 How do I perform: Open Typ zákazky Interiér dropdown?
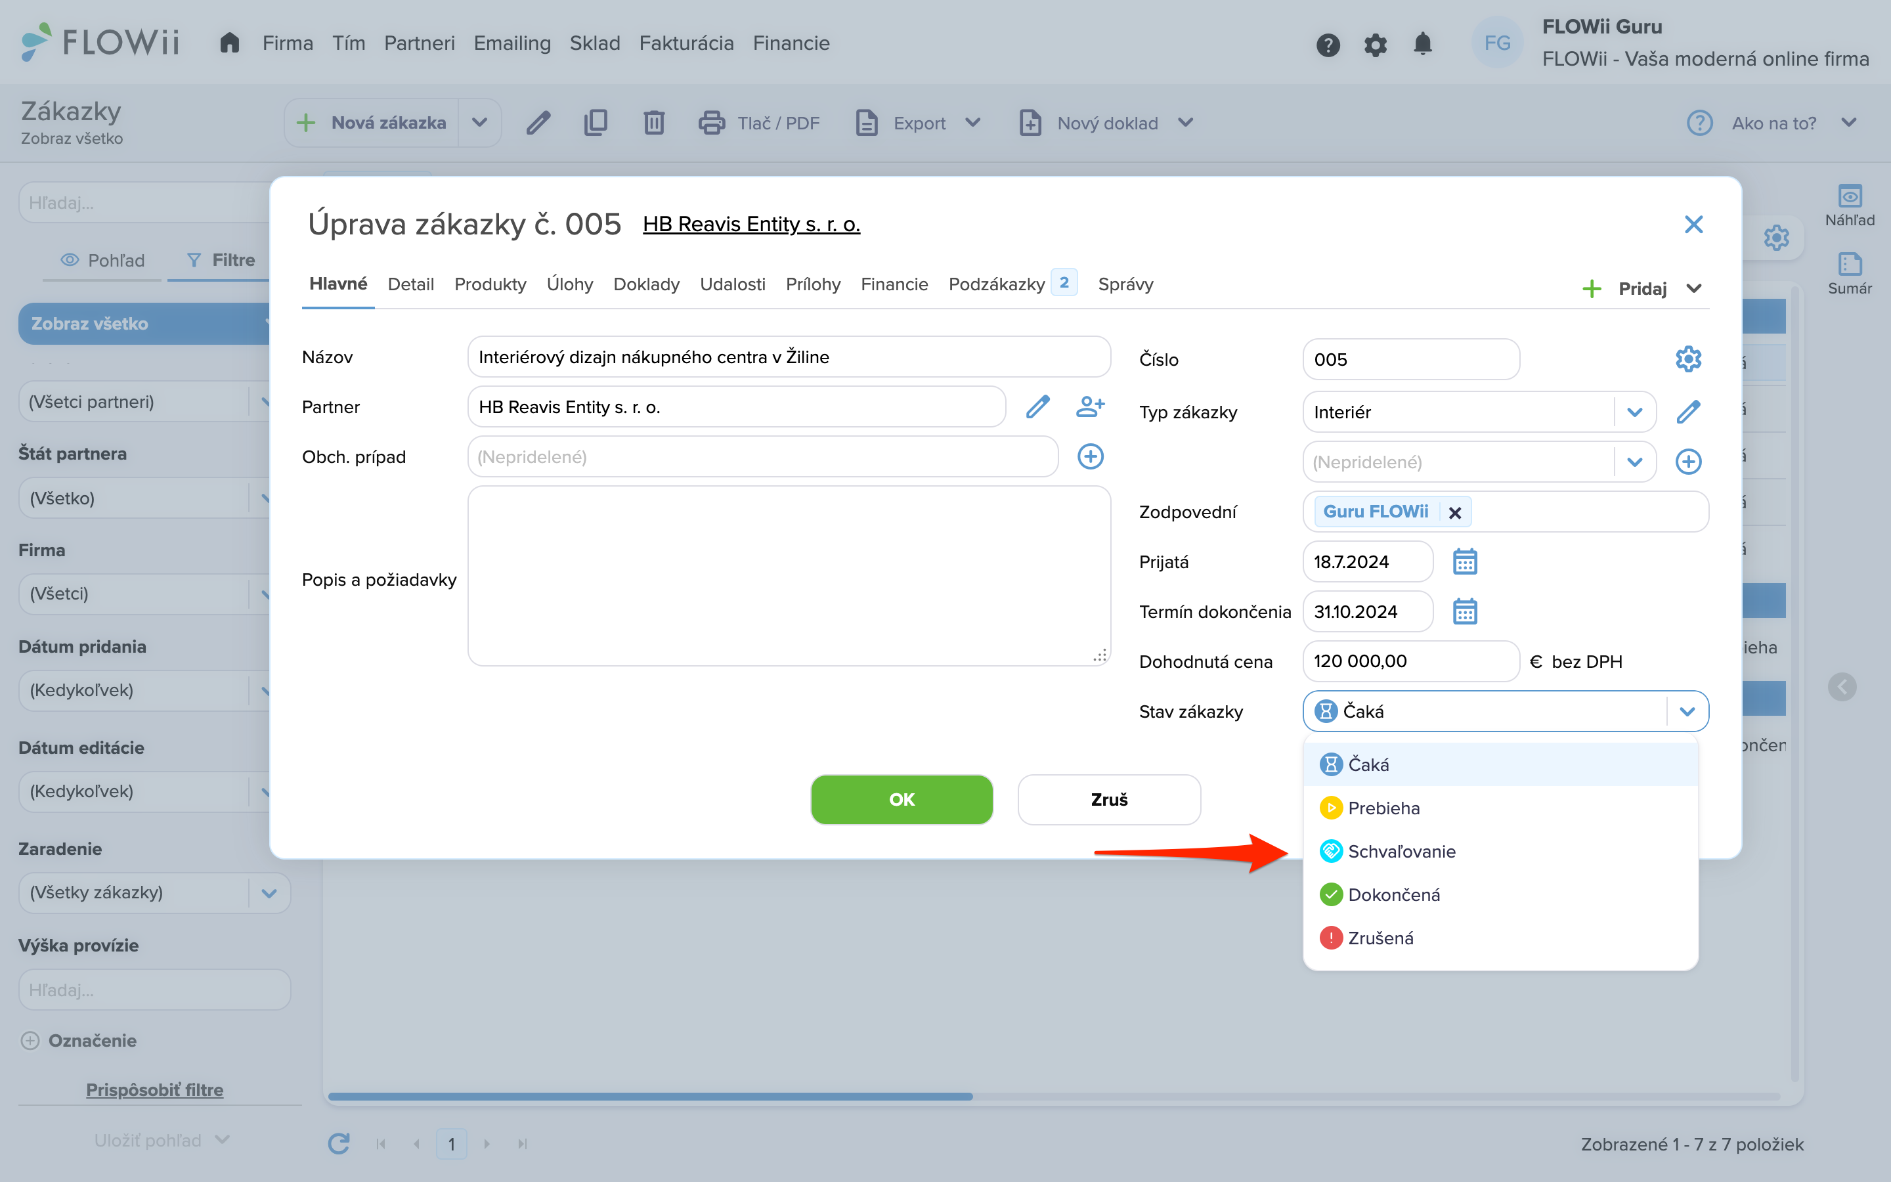click(x=1635, y=412)
